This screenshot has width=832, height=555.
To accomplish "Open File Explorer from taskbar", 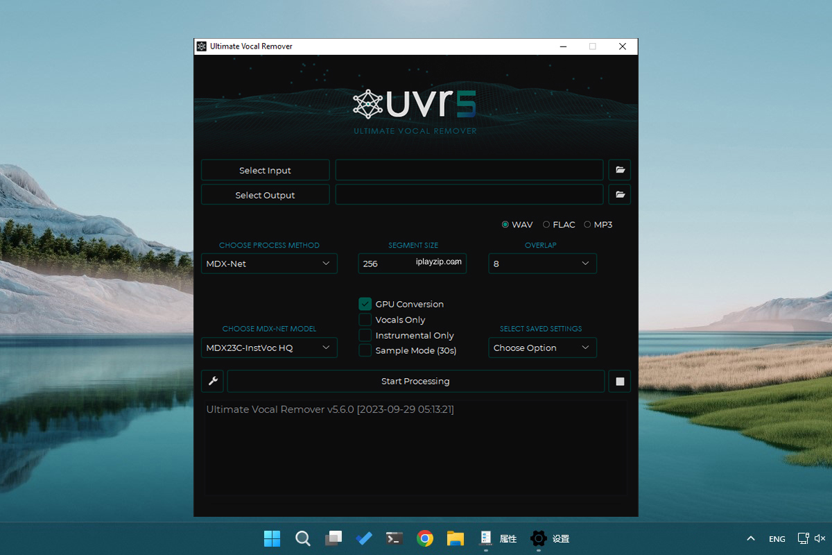I will (x=456, y=538).
